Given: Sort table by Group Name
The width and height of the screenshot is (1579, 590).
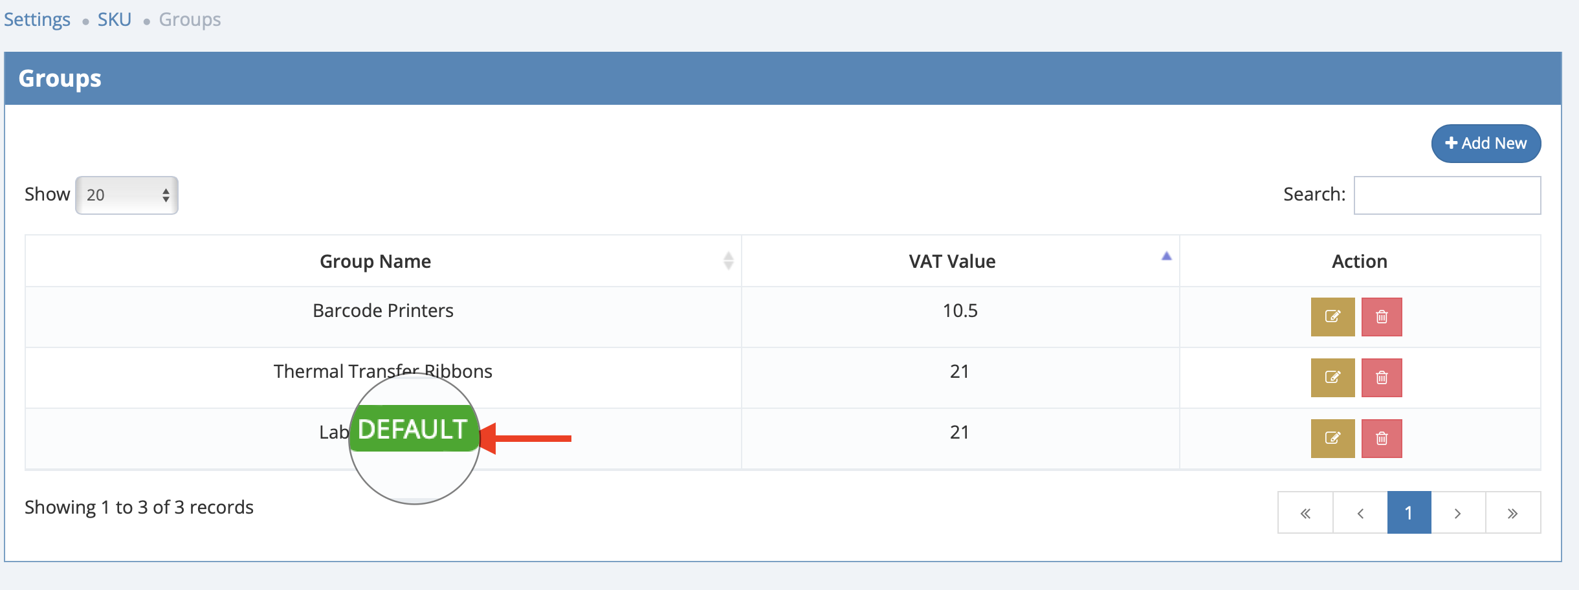Looking at the screenshot, I should (375, 261).
